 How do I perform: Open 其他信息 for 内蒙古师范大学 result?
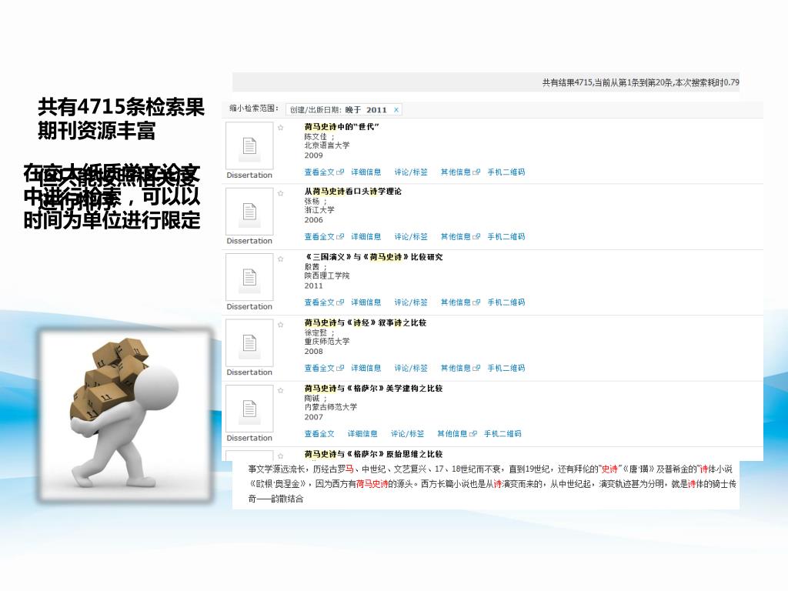point(457,434)
